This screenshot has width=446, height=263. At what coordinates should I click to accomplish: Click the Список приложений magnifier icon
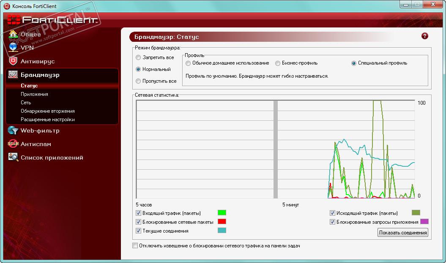pyautogui.click(x=13, y=157)
